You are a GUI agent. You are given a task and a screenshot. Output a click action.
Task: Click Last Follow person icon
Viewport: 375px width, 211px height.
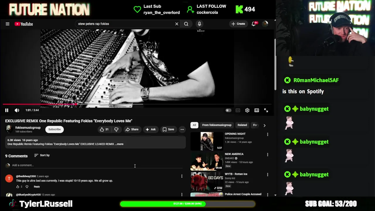pyautogui.click(x=190, y=10)
